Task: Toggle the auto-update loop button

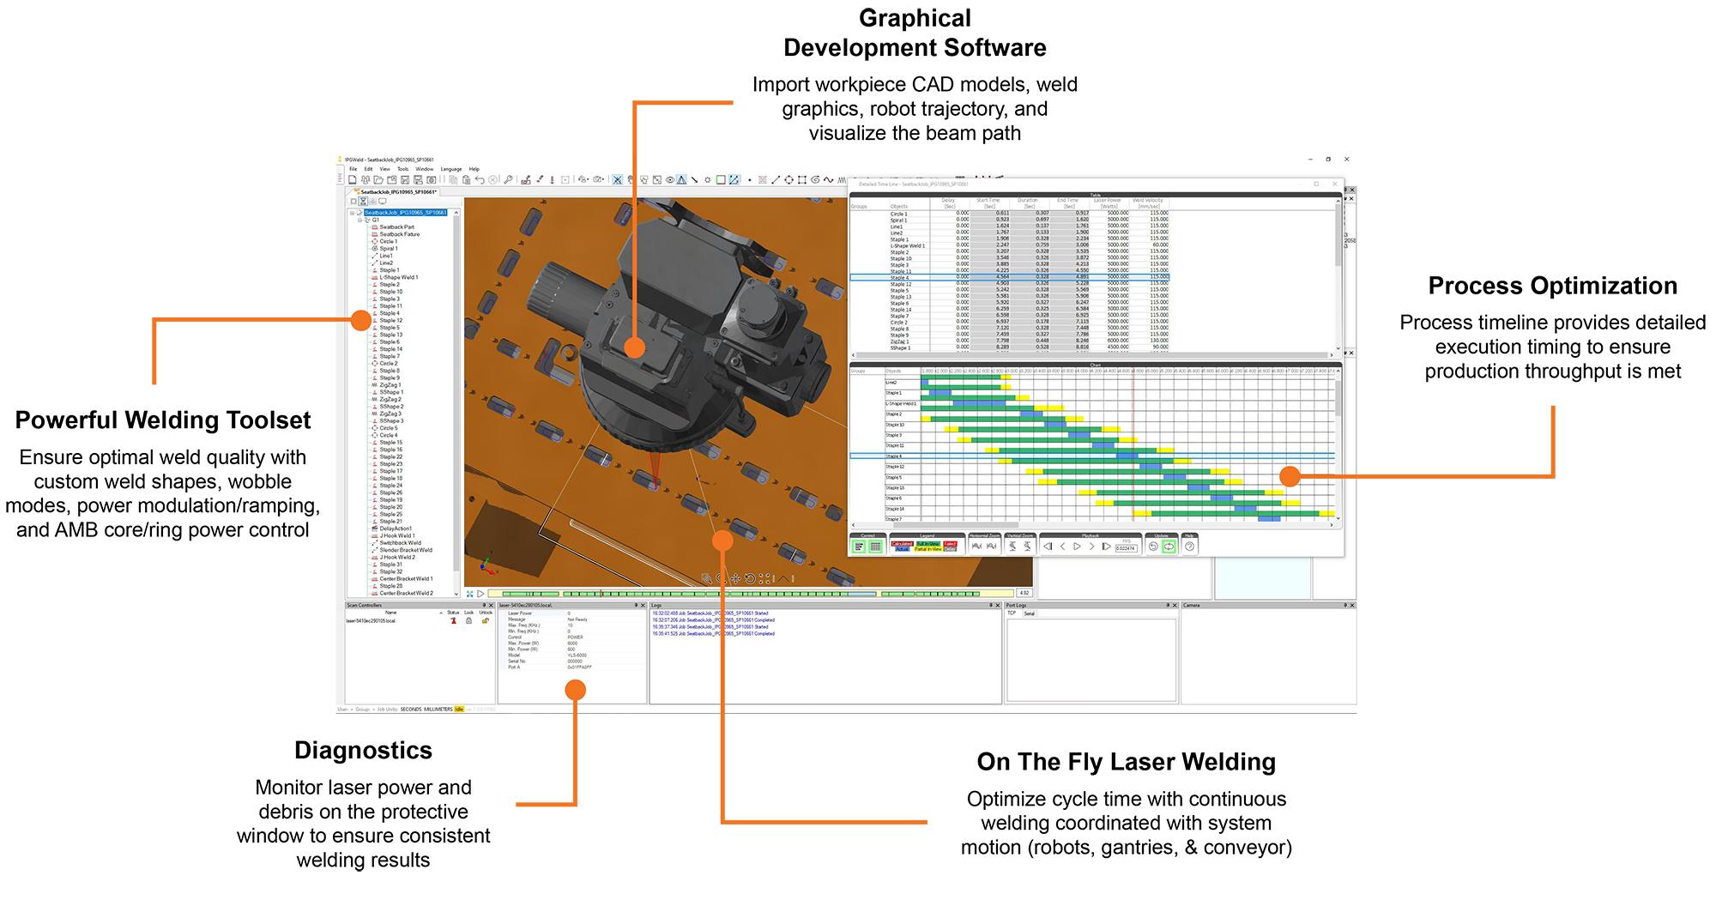Action: (1169, 547)
